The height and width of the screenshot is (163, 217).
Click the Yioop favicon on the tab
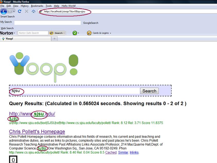point(3,39)
